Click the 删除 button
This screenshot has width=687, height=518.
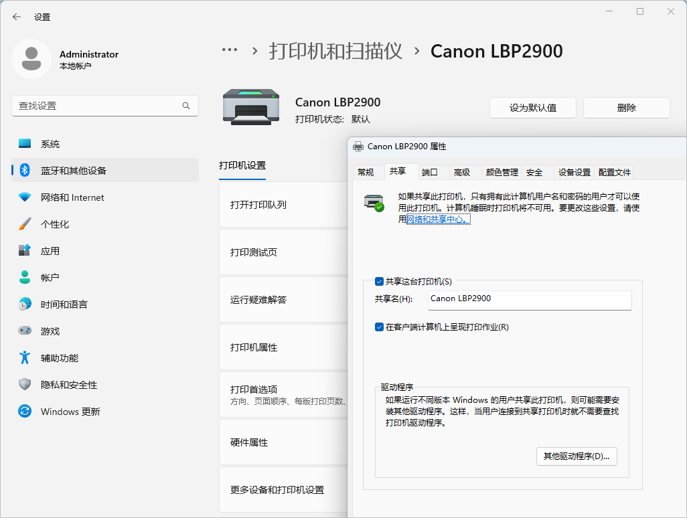[627, 108]
